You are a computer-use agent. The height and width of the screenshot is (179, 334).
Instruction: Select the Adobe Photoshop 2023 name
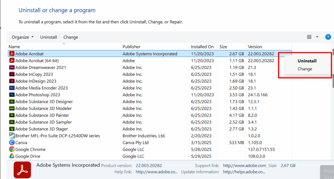[x=38, y=95]
